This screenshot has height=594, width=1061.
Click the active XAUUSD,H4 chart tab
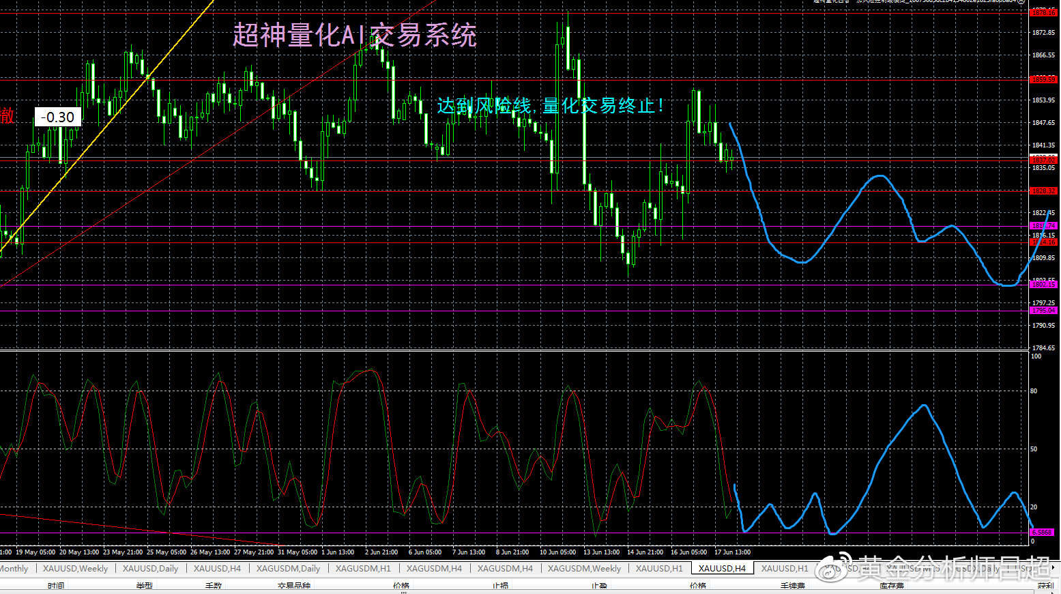pos(722,568)
